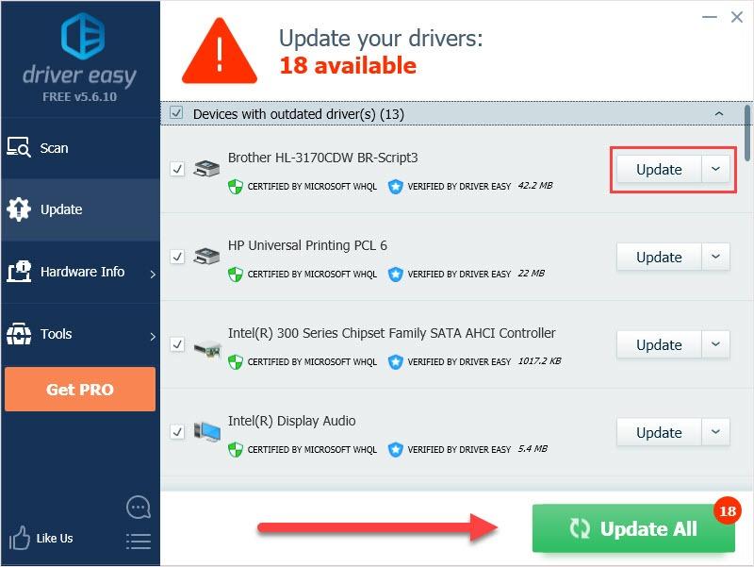The width and height of the screenshot is (754, 567).
Task: Collapse the Devices with outdated drivers section
Action: tap(719, 113)
